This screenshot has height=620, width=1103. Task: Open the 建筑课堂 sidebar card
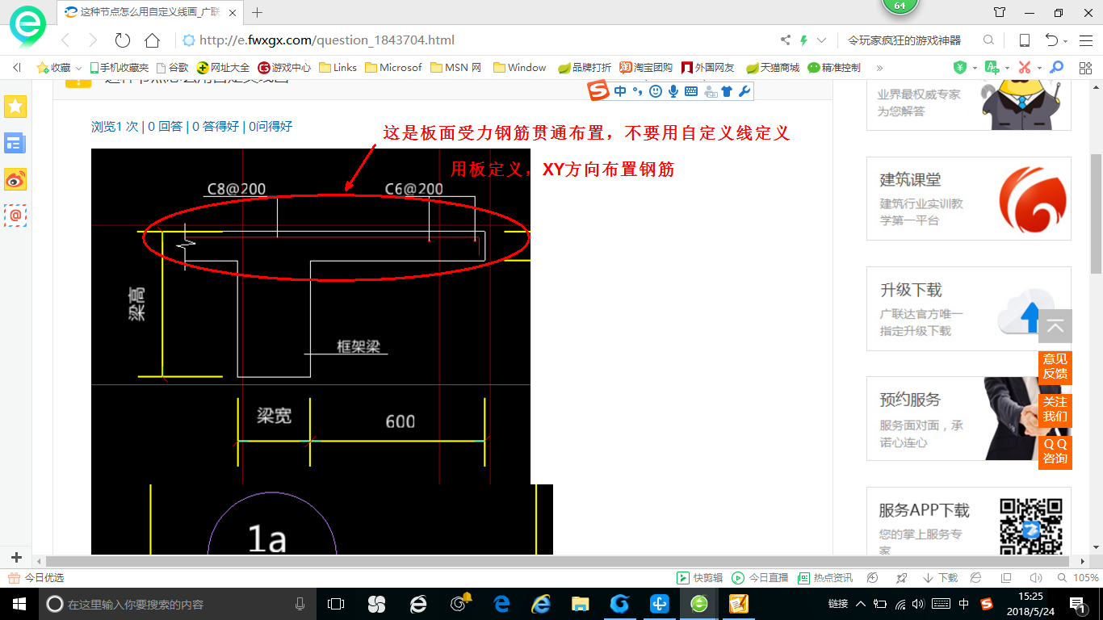click(x=969, y=199)
